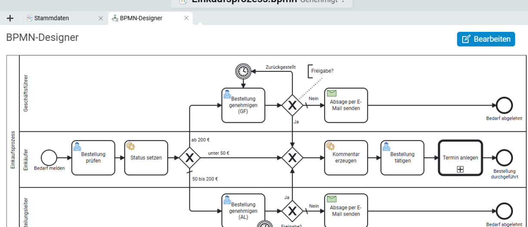Click the Freigabe? text annotation

(322, 71)
